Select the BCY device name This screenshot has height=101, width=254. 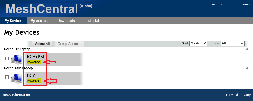point(31,75)
